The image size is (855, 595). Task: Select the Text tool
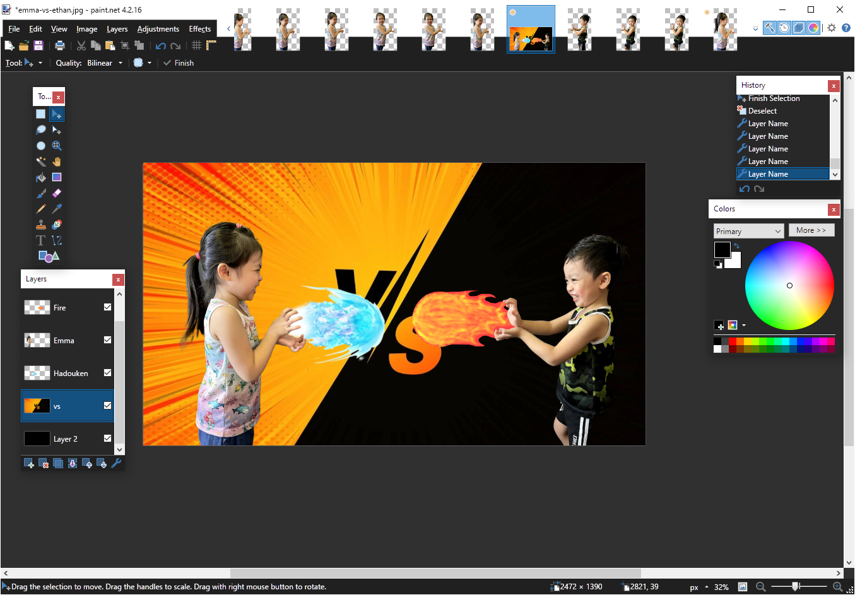pos(41,240)
